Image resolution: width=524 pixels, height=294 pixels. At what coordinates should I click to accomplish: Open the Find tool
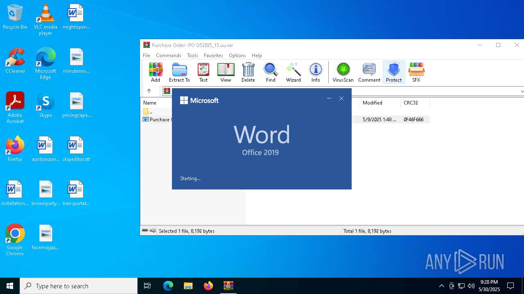(x=271, y=72)
